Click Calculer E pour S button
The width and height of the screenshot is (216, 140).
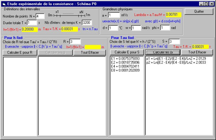(x=127, y=52)
